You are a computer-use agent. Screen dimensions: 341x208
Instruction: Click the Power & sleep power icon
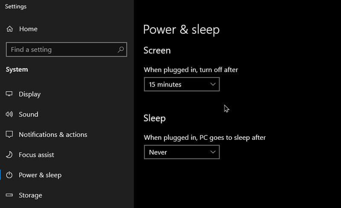click(9, 175)
